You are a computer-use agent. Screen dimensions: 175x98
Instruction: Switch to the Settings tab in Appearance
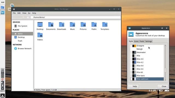[148, 41]
